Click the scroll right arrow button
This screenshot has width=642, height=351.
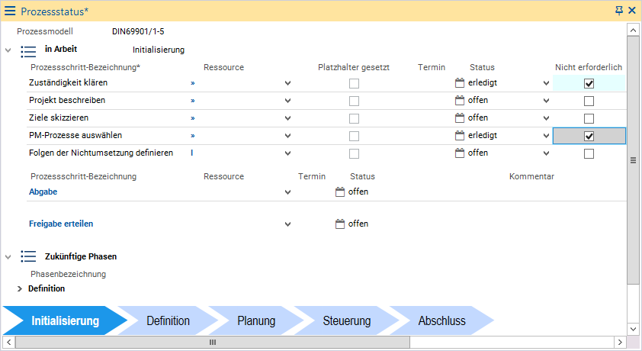620,343
